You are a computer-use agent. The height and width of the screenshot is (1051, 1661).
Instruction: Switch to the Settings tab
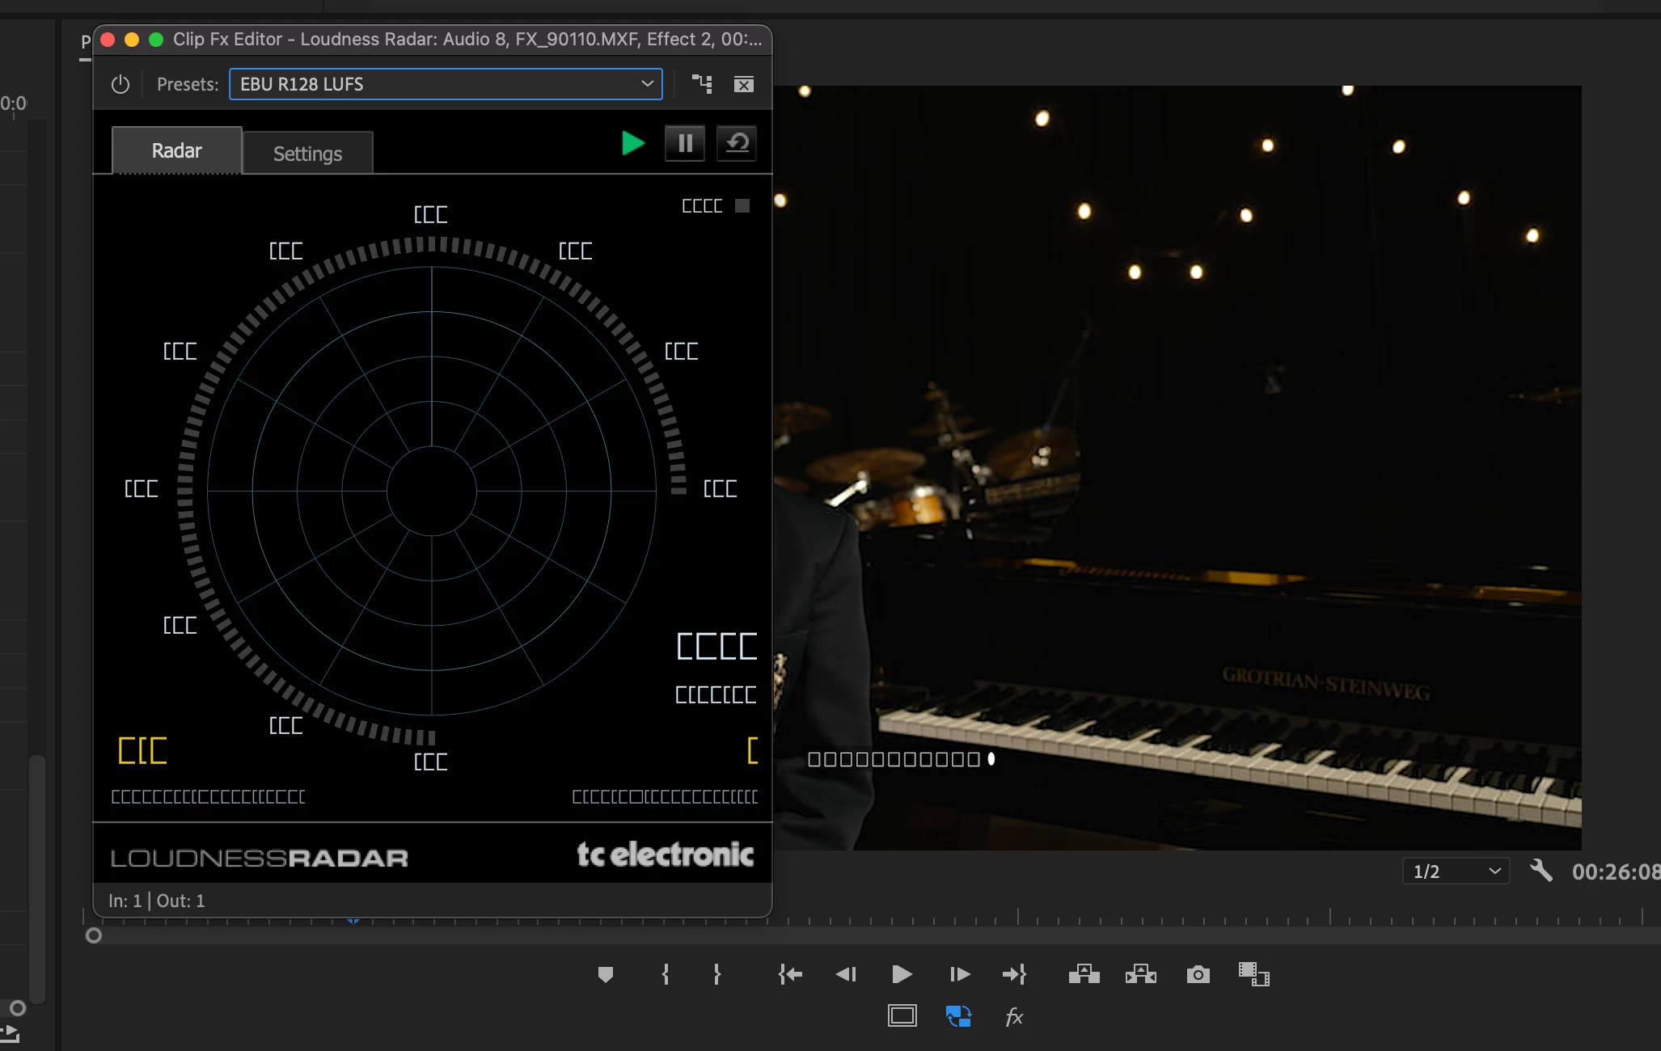(307, 153)
